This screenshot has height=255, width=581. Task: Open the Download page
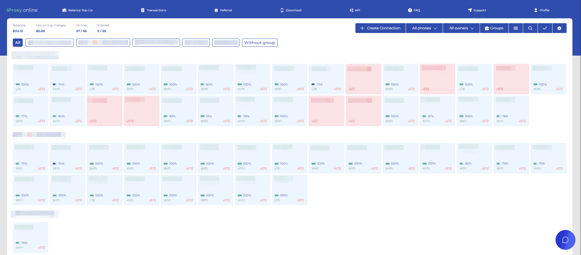click(x=291, y=10)
